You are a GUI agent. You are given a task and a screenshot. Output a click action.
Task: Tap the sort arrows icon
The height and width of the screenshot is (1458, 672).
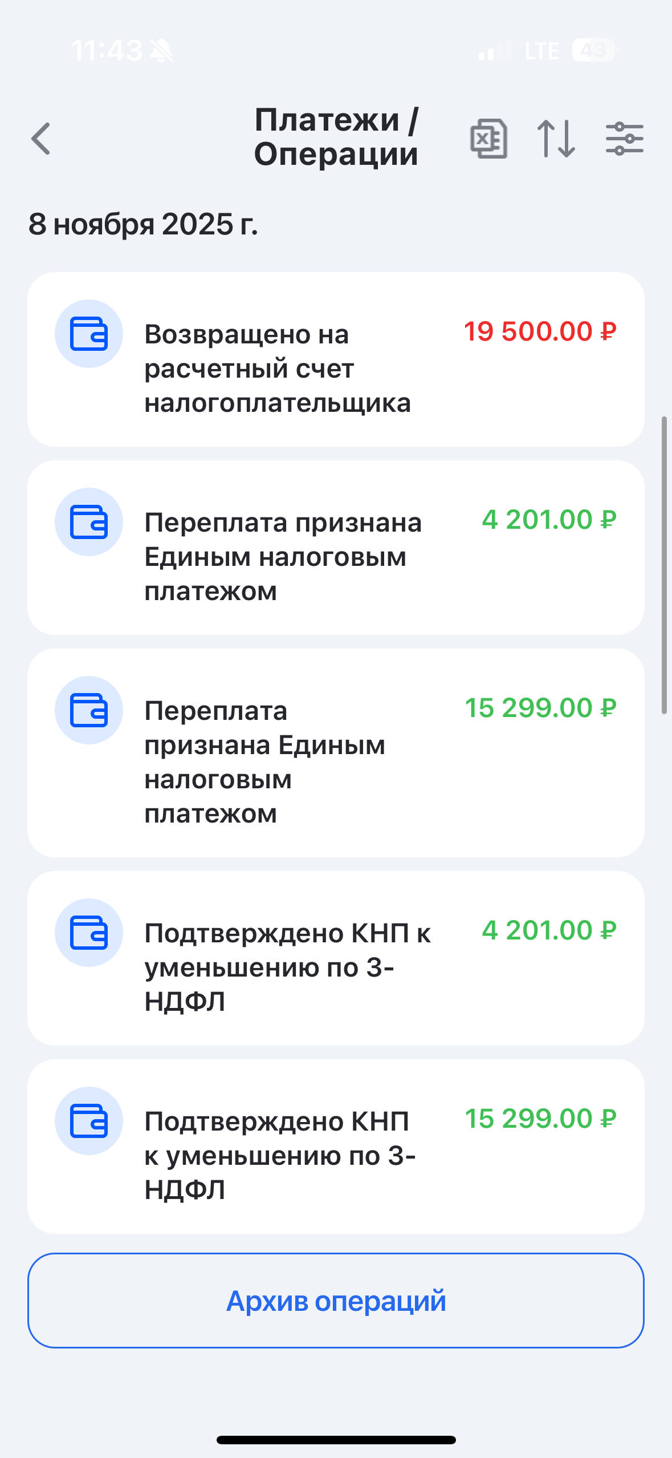556,139
